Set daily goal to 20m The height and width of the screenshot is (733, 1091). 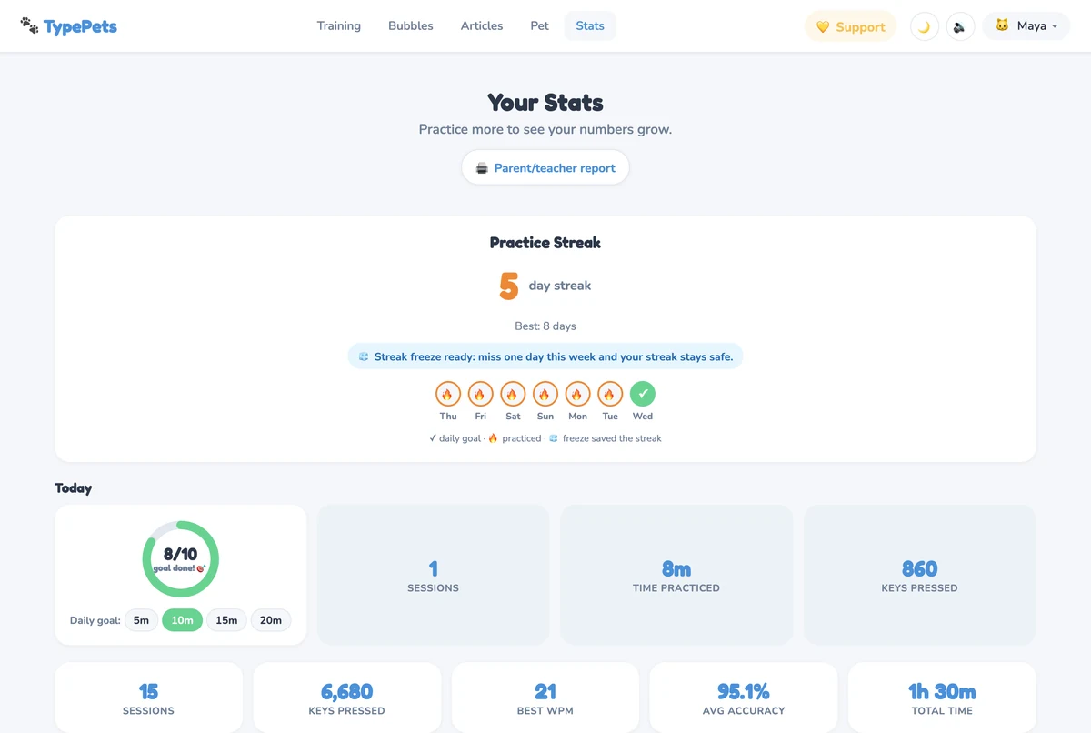tap(271, 620)
